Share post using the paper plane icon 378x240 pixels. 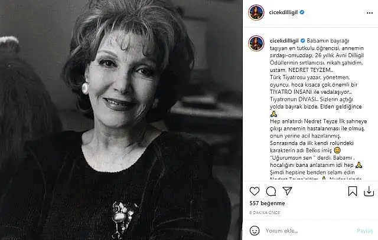pos(288,191)
